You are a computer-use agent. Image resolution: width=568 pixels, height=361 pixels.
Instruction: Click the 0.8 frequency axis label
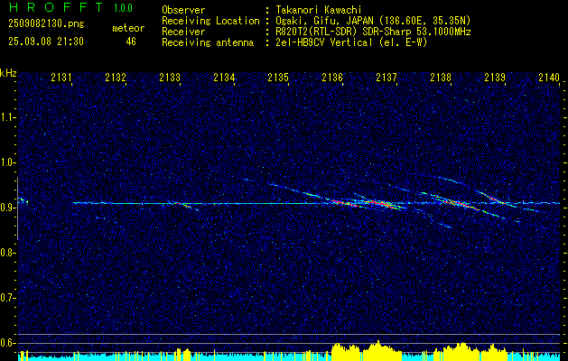(8, 253)
